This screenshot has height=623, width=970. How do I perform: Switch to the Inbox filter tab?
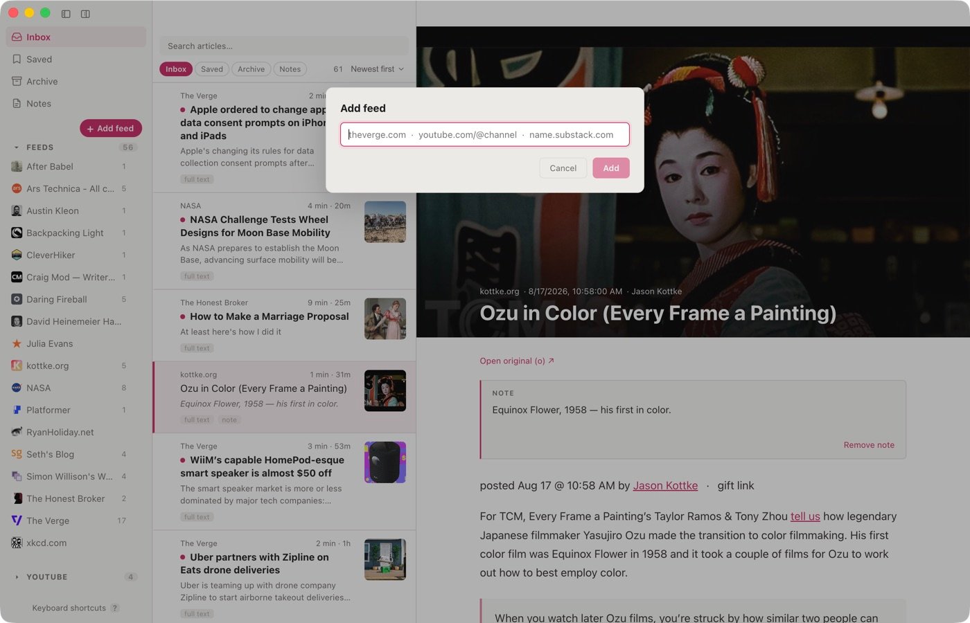(x=176, y=69)
